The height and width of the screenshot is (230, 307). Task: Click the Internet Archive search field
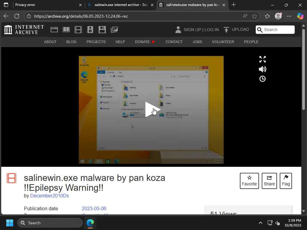(275, 30)
